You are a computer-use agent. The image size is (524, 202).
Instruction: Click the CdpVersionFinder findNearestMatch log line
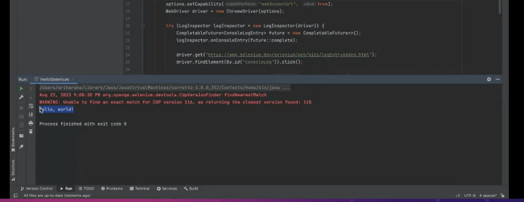click(x=153, y=95)
